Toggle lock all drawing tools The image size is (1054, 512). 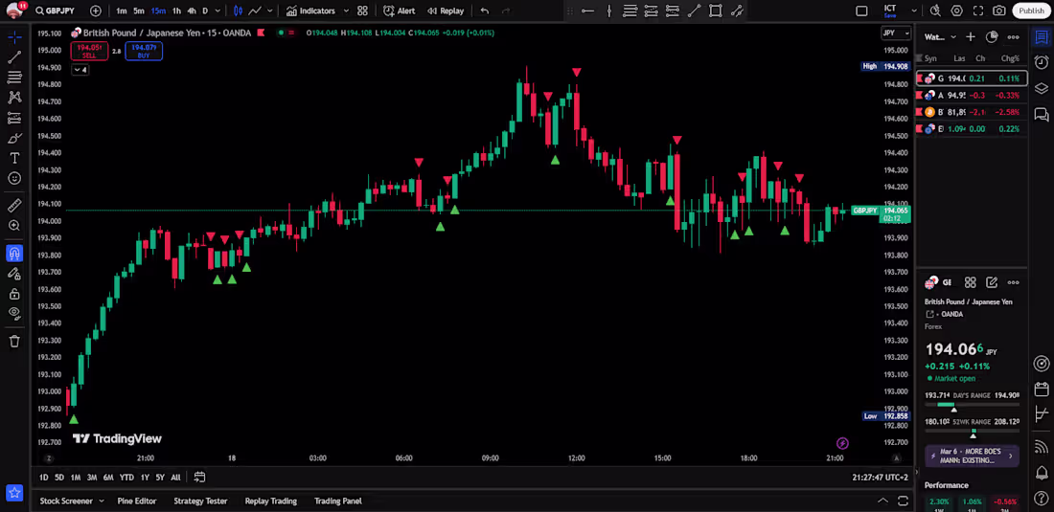(x=14, y=294)
